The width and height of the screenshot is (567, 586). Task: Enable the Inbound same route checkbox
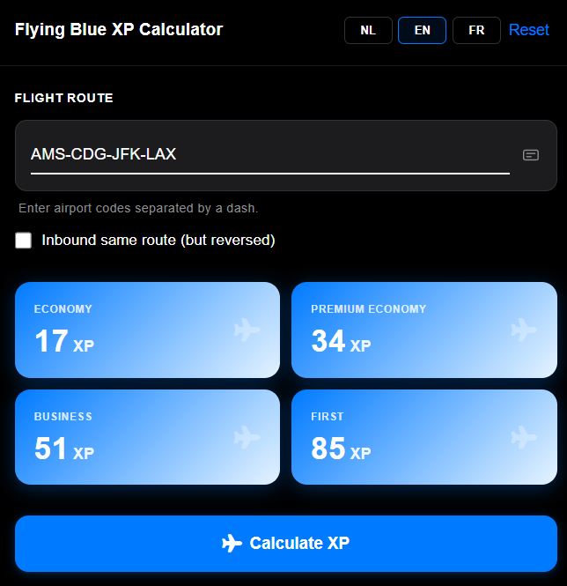coord(24,241)
